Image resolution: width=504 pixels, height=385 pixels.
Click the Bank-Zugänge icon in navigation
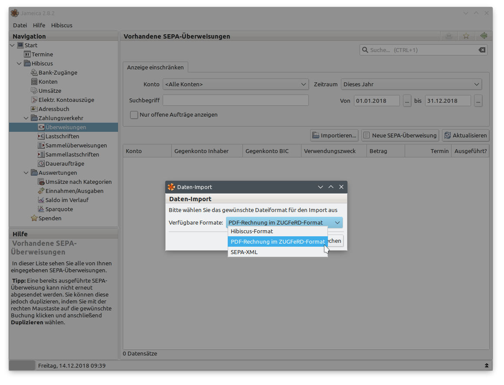pos(34,72)
